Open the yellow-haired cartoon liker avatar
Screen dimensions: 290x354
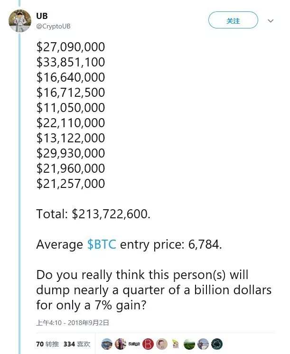[x=176, y=344]
